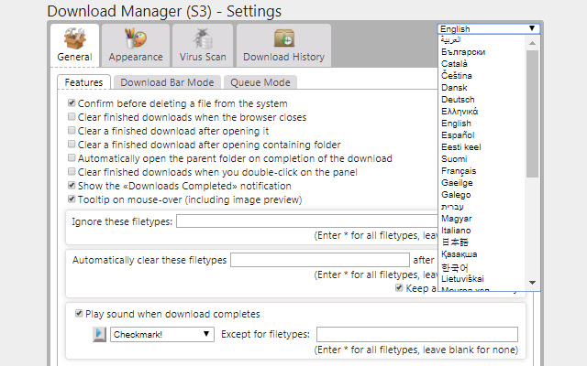Screen dimensions: 587x366
Task: Play the selected completion sound preview
Action: tap(99, 334)
